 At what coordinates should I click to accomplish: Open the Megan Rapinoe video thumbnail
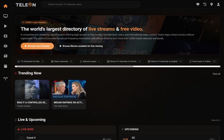[69, 89]
